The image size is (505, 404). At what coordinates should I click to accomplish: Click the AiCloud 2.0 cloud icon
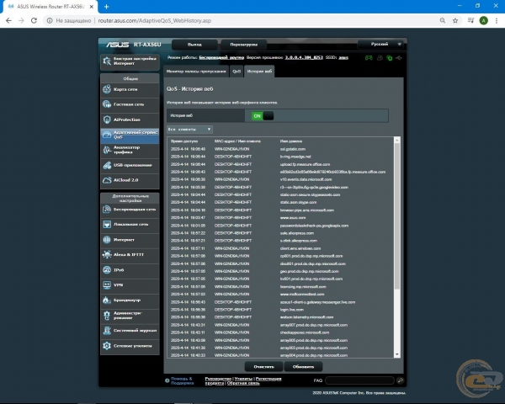point(107,180)
